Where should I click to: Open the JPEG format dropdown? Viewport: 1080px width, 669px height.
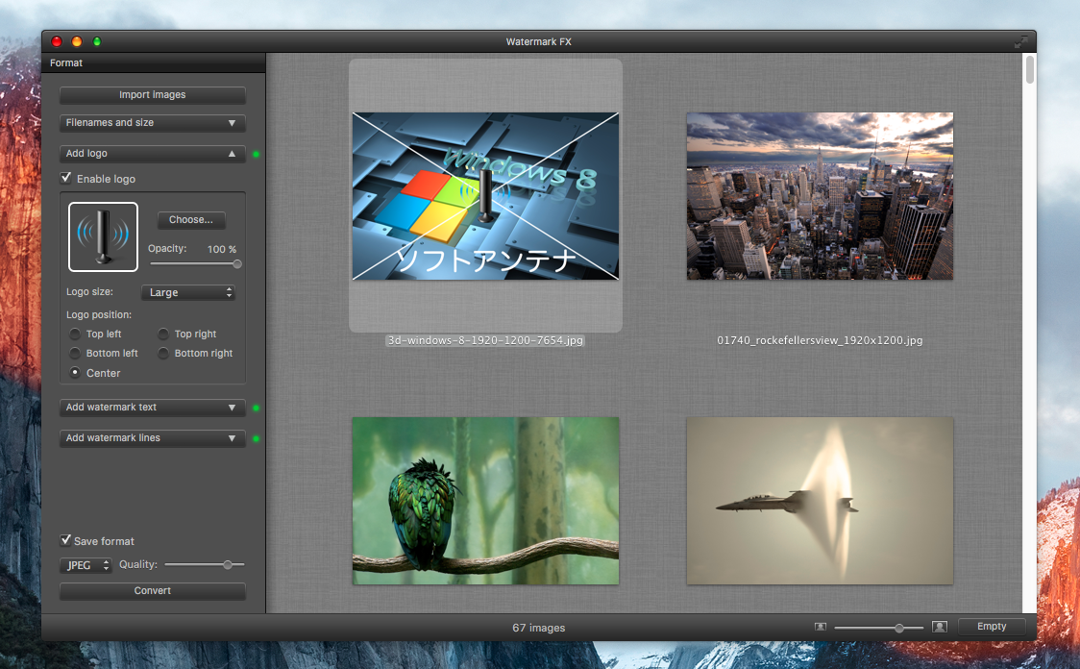tap(86, 565)
